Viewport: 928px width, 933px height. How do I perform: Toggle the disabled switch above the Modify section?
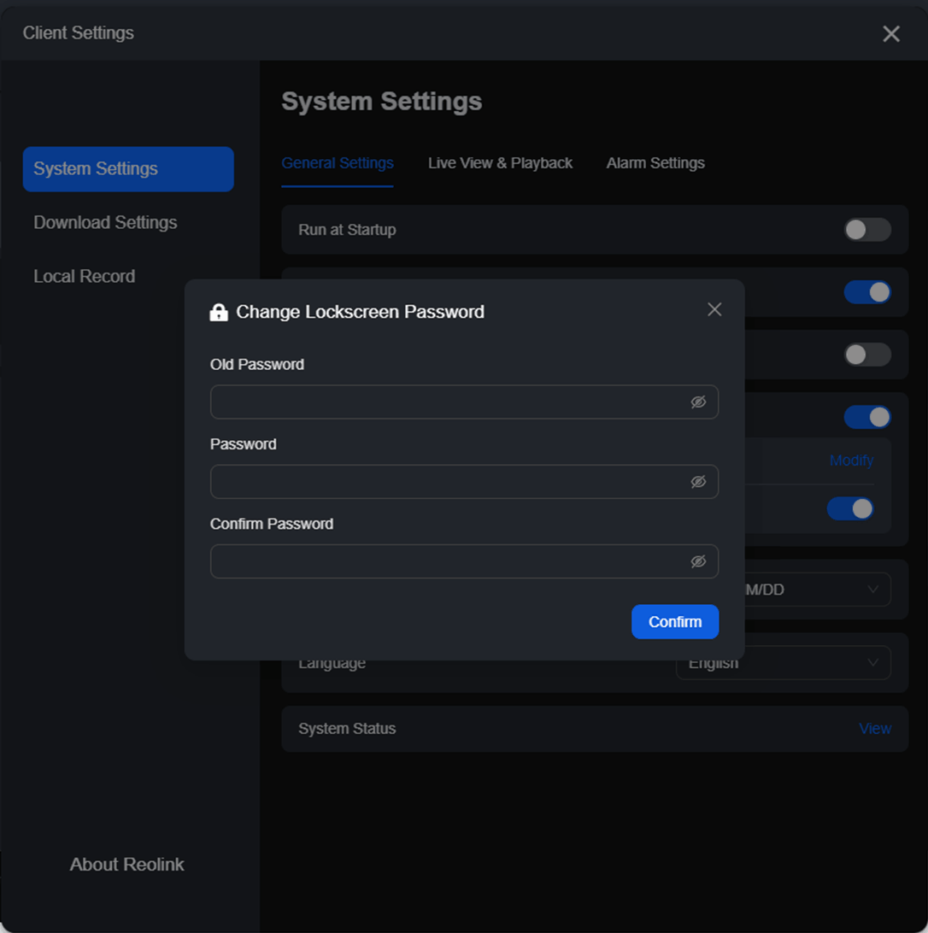click(867, 355)
